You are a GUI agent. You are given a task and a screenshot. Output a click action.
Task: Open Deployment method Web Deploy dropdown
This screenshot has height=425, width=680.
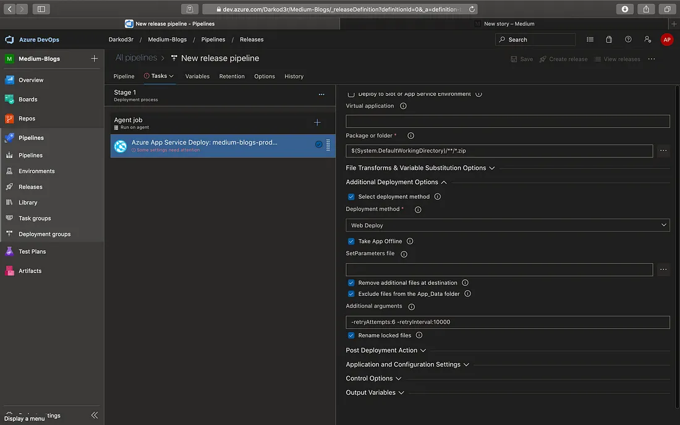click(x=508, y=225)
